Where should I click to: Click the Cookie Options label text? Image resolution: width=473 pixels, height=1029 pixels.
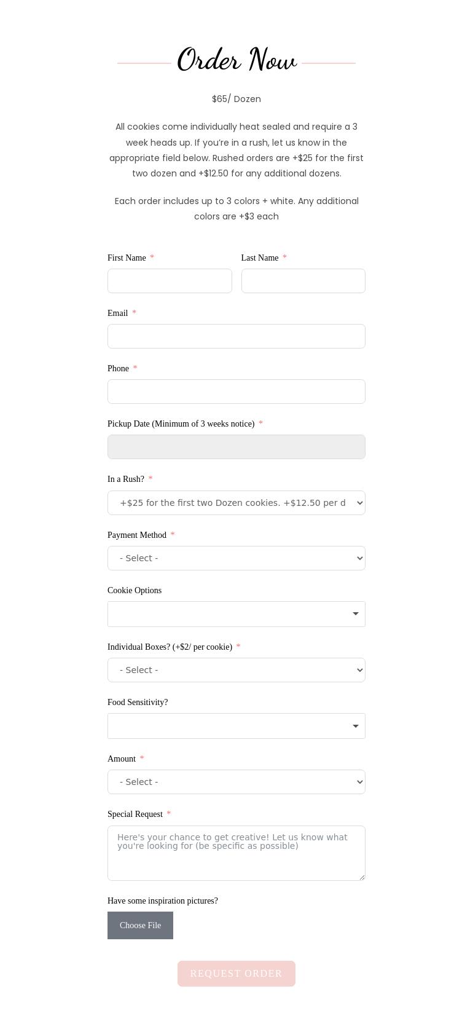coord(135,590)
